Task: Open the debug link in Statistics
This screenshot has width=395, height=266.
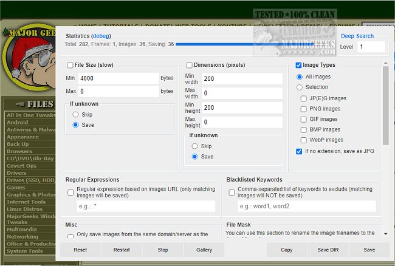Action: 101,36
